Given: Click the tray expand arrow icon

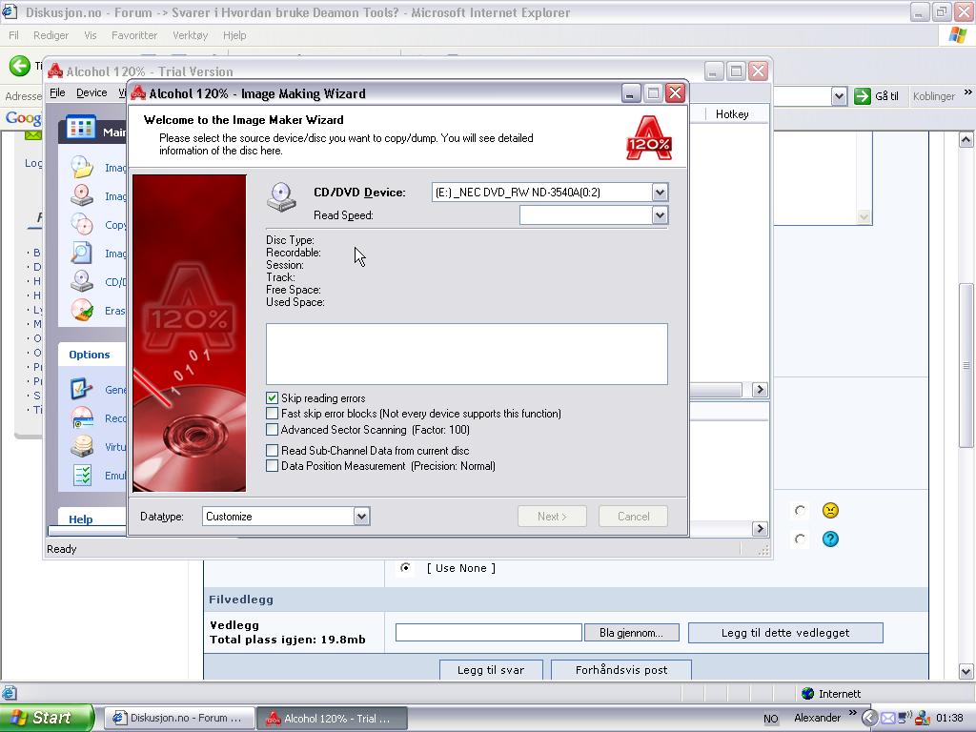Looking at the screenshot, I should click(871, 719).
